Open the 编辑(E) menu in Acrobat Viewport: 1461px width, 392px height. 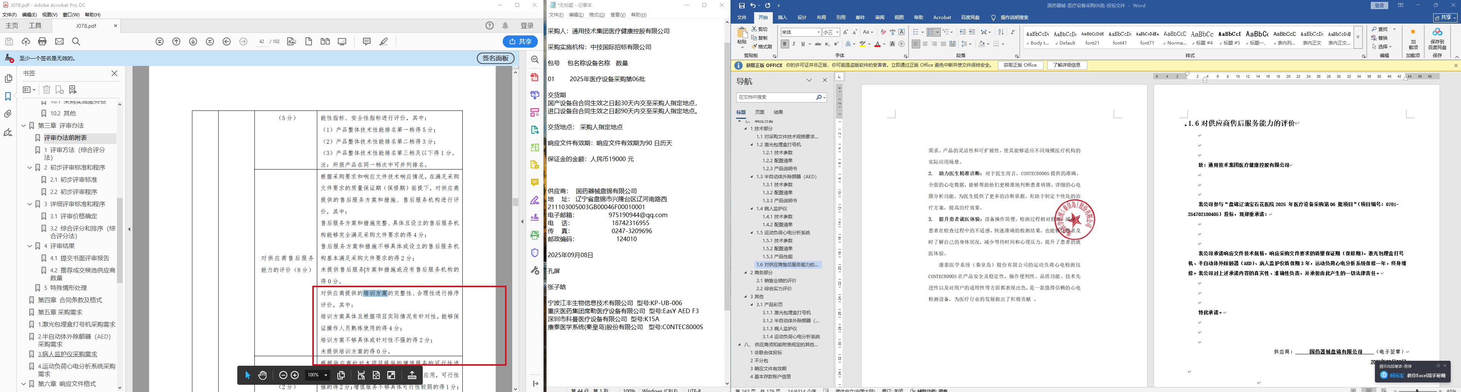[29, 15]
